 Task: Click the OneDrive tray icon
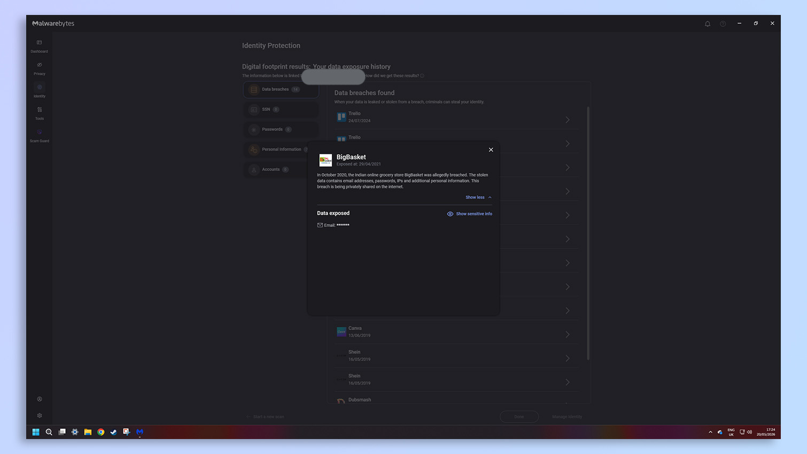pos(720,432)
